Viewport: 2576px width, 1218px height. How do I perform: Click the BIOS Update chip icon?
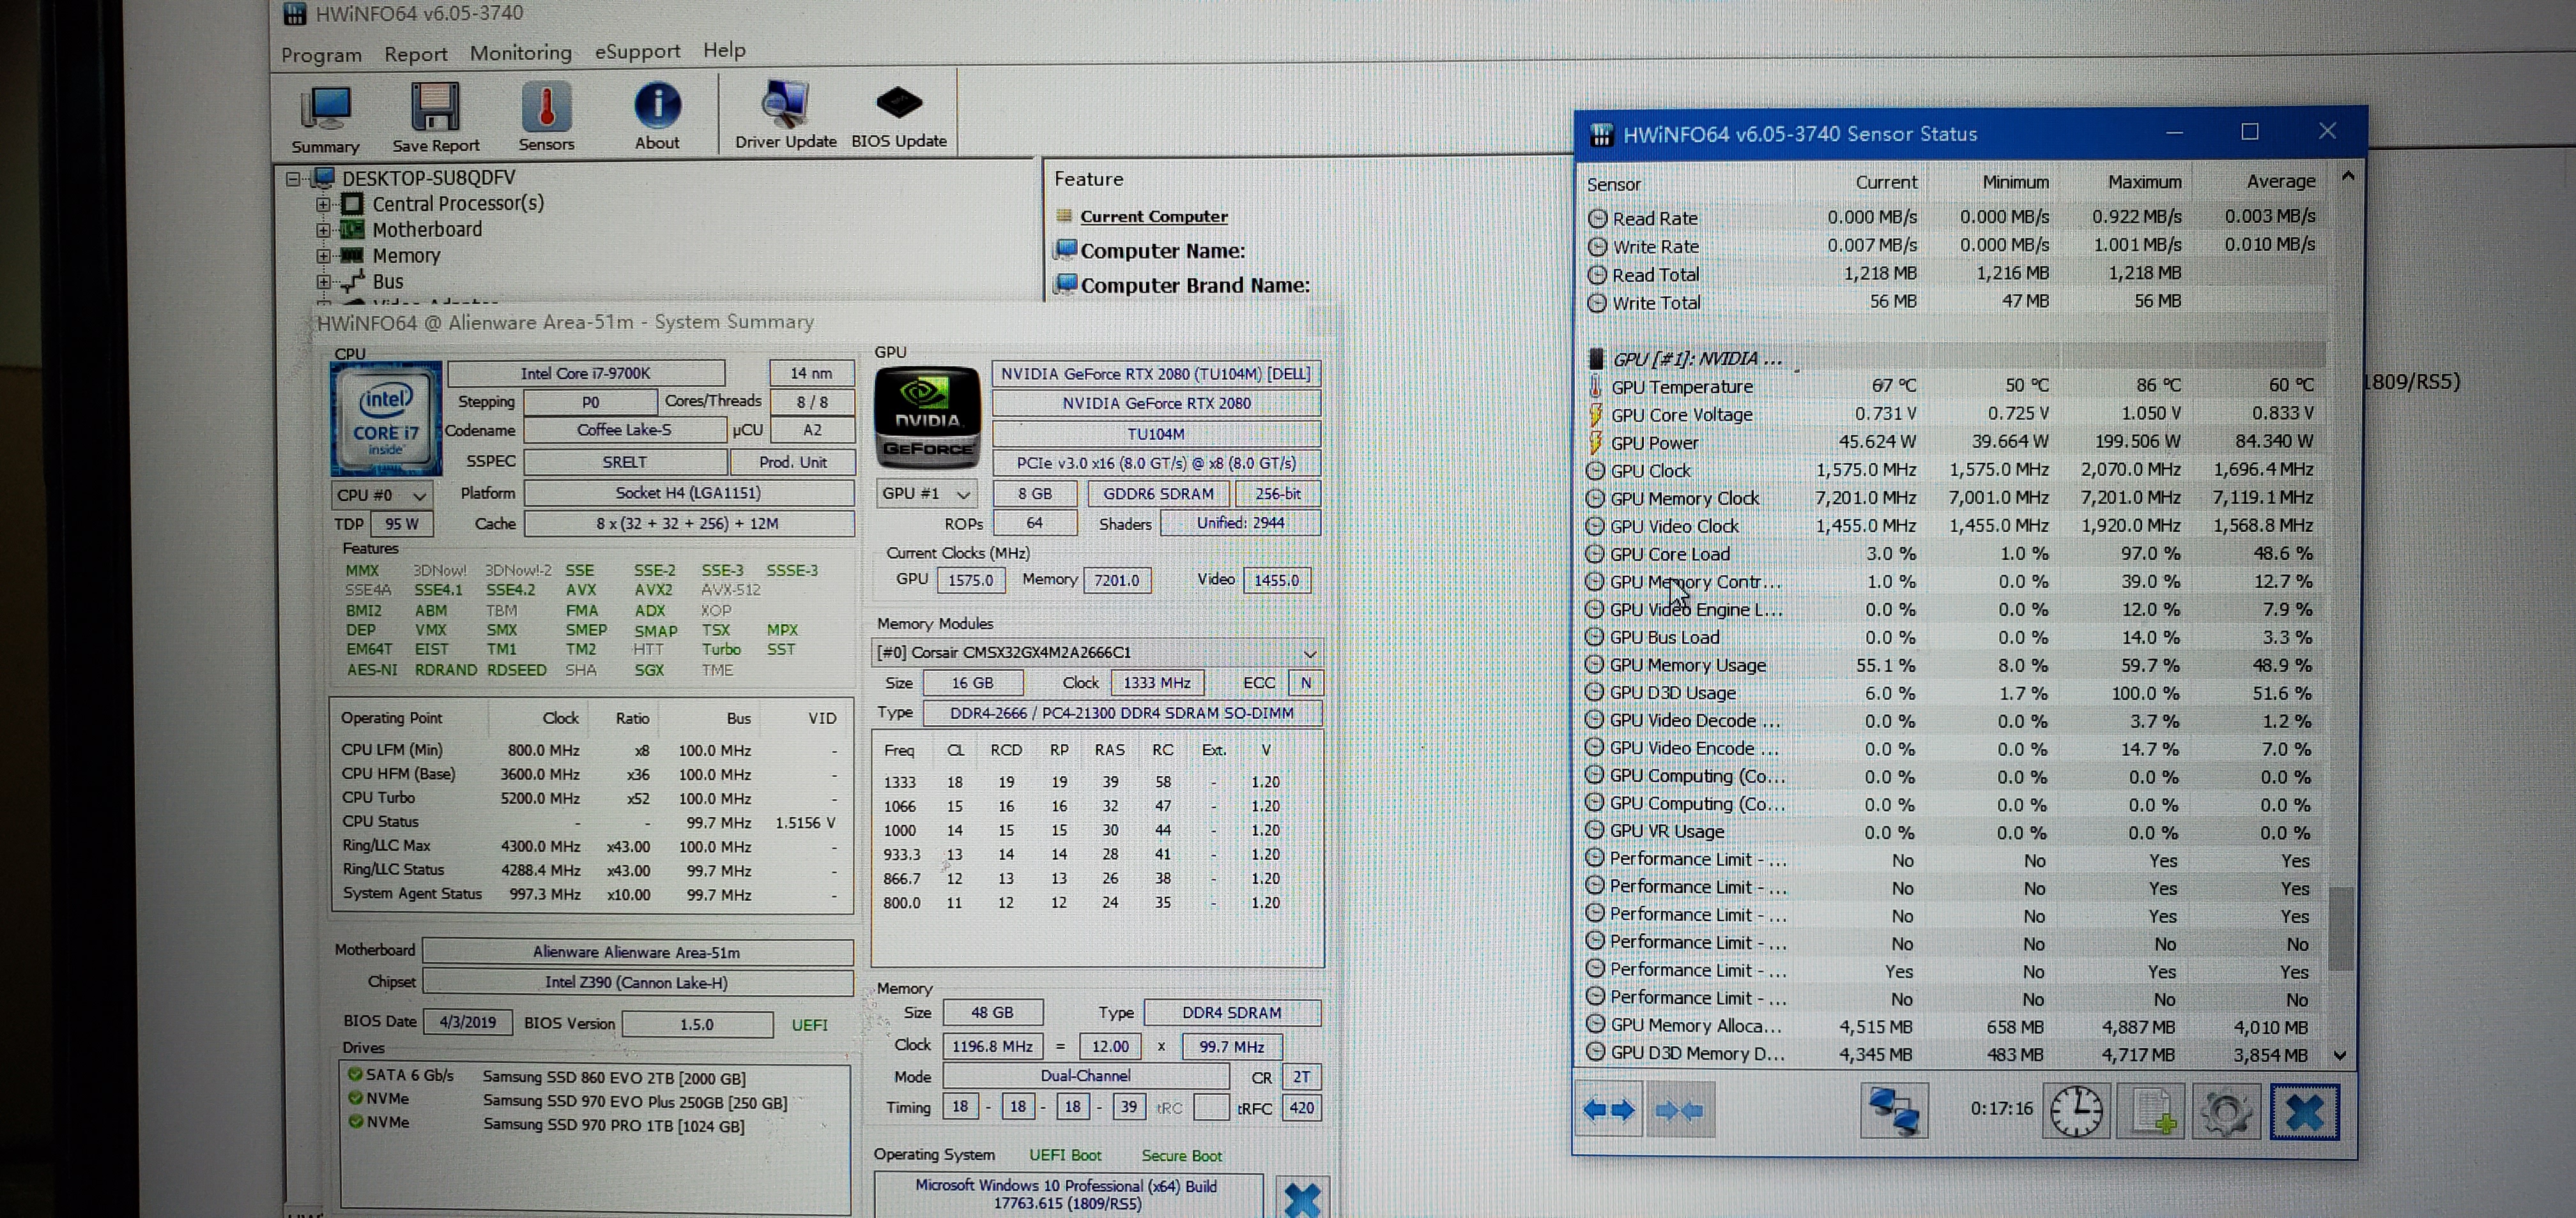point(898,102)
